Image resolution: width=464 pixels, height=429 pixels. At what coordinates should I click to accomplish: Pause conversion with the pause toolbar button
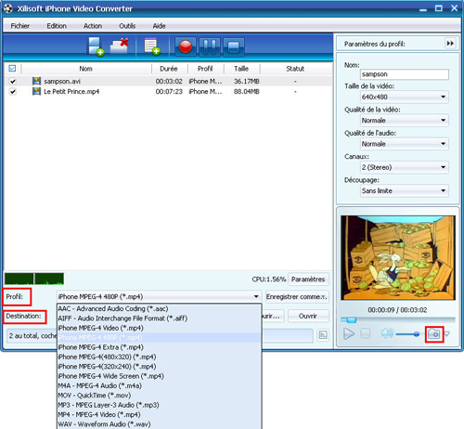click(x=210, y=47)
